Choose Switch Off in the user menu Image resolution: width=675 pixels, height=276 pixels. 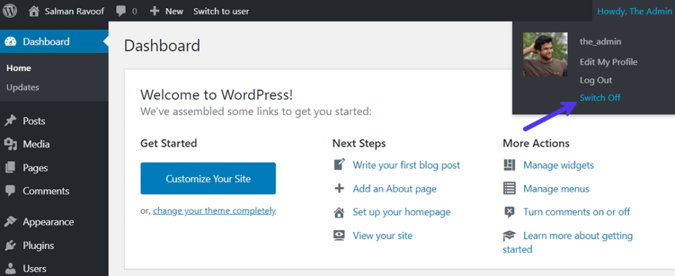(x=600, y=98)
